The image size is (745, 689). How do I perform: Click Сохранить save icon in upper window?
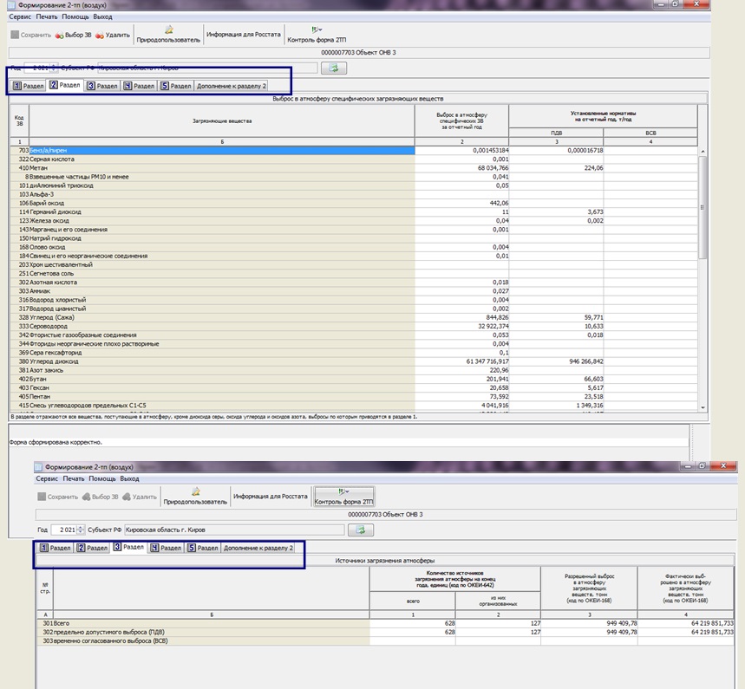pyautogui.click(x=16, y=36)
